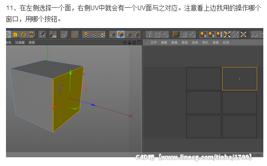Viewport: 267px width, 166px height.
Task: Open the magnet tool flyout
Action: point(34,37)
